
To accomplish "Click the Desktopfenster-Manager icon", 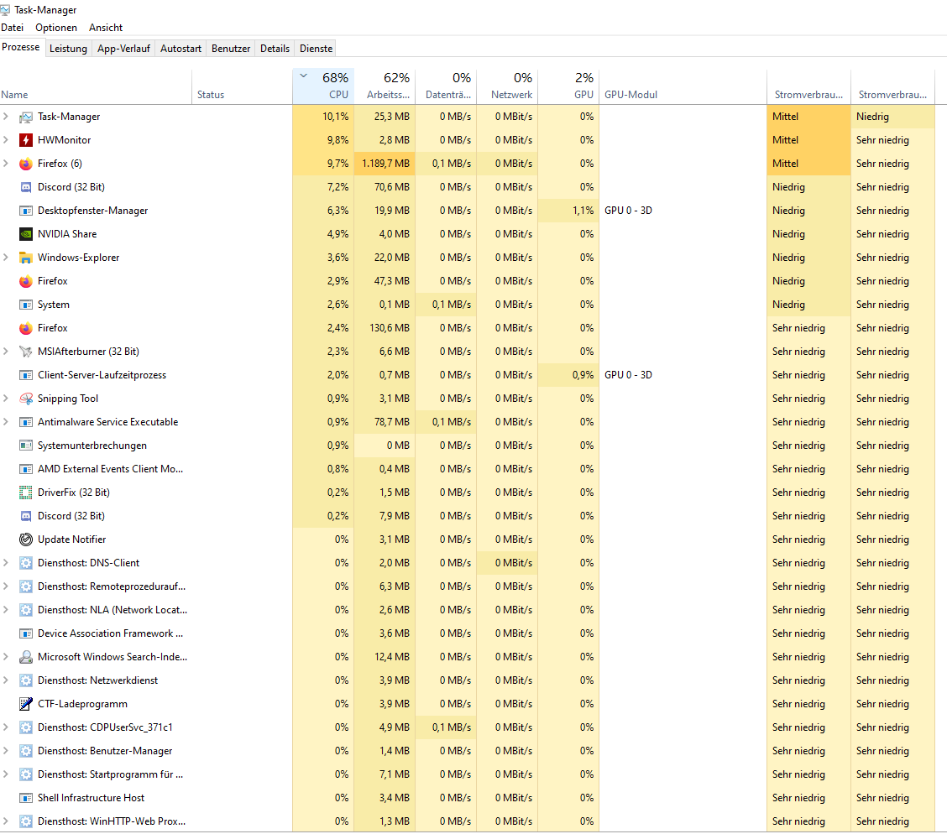I will point(25,211).
